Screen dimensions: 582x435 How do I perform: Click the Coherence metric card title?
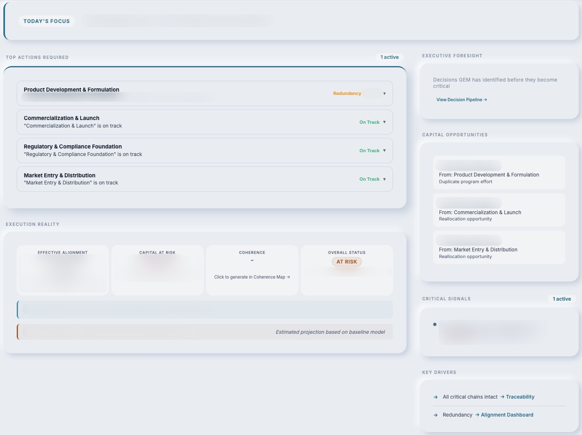252,253
